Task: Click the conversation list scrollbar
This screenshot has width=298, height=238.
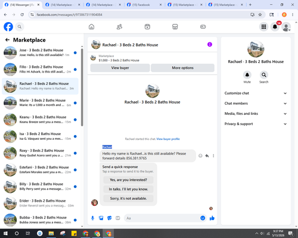Action: pyautogui.click(x=82, y=87)
